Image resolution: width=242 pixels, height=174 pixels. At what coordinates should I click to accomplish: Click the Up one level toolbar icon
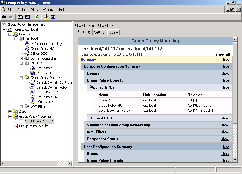point(20,17)
